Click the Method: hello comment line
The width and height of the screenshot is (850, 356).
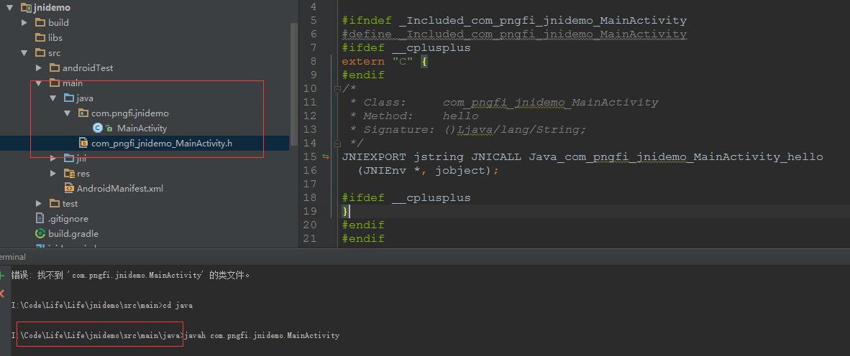(x=415, y=116)
